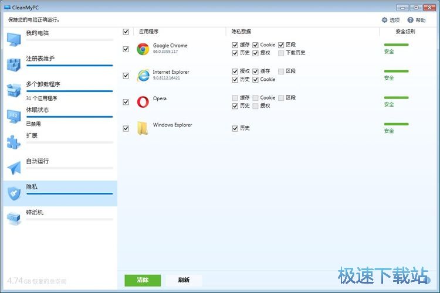The image size is (440, 293).
Task: Open help via the question mark icon
Action: (x=410, y=20)
